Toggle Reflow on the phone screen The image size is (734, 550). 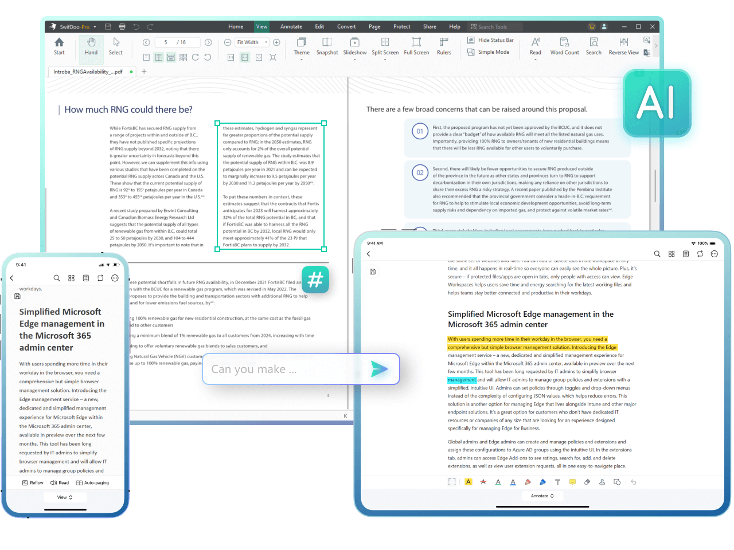33,483
